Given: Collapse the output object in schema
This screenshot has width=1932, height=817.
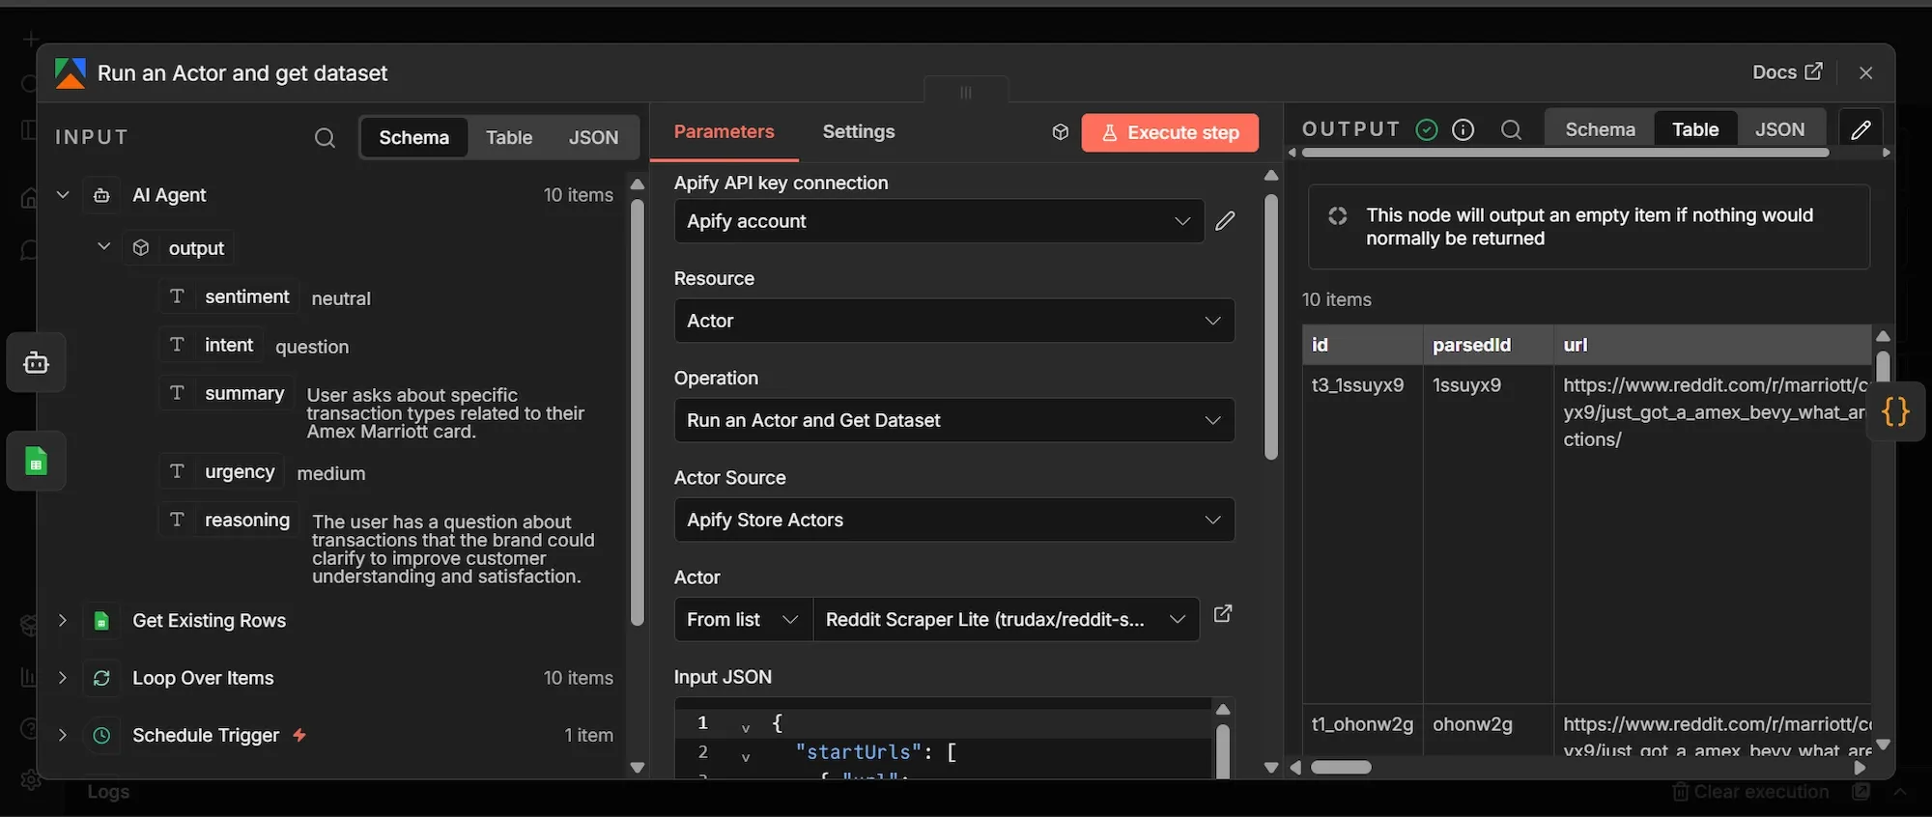Looking at the screenshot, I should pos(103,247).
